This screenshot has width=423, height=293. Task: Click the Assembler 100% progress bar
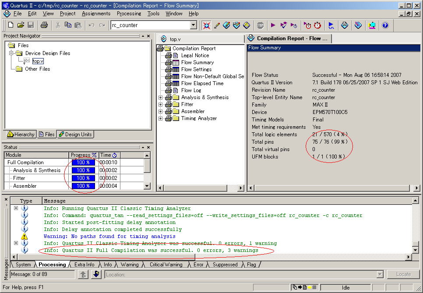coord(83,186)
